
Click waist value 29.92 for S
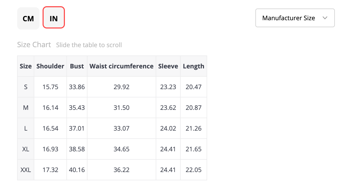click(x=121, y=87)
